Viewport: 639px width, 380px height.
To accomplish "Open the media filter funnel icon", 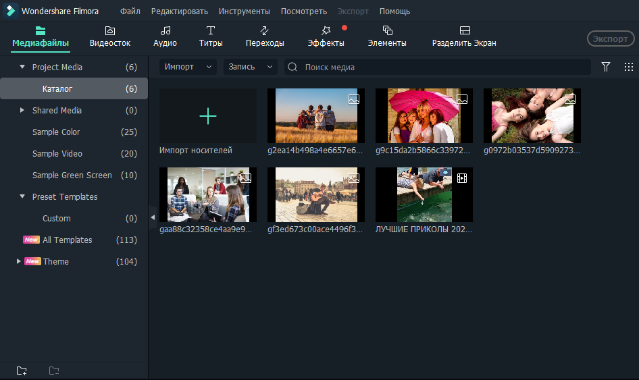I will pos(606,67).
